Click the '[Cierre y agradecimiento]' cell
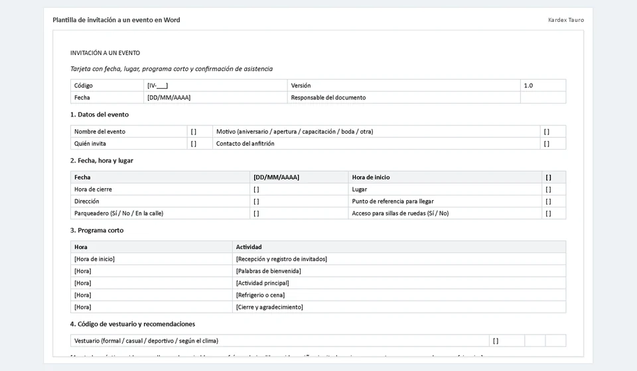Screen dimensions: 637x371 (x=399, y=307)
